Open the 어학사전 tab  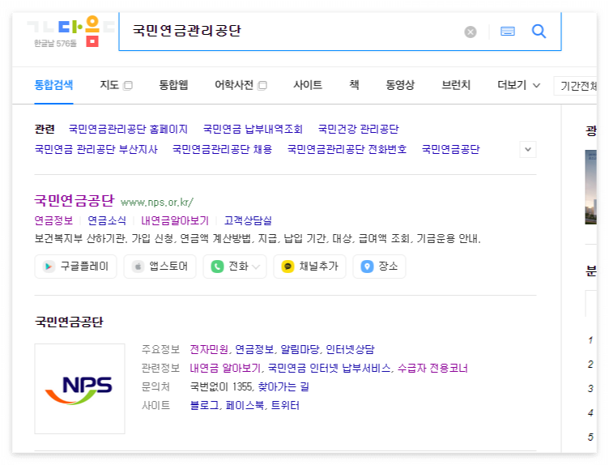point(234,85)
